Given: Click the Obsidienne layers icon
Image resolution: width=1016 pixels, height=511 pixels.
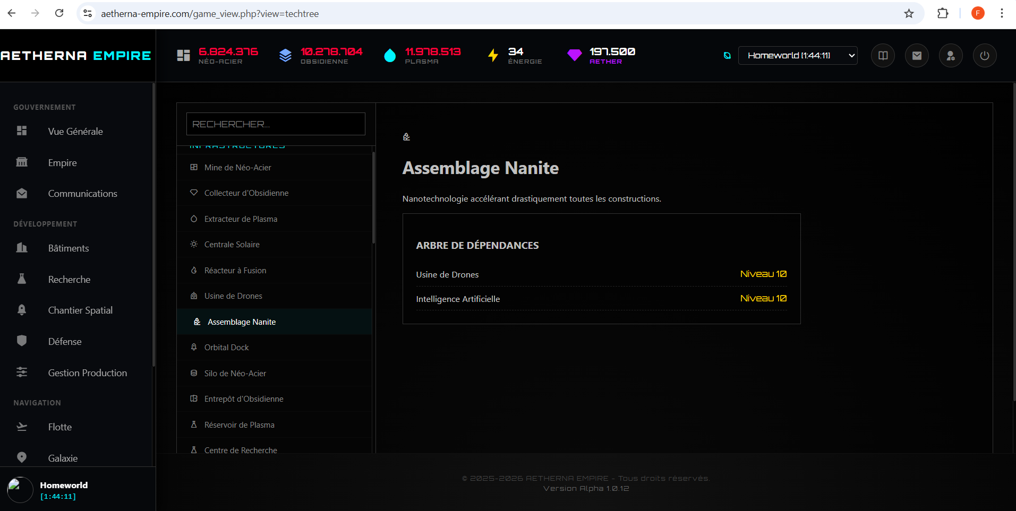Looking at the screenshot, I should 285,55.
